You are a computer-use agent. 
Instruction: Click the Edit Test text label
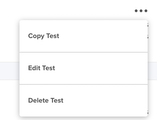42,68
